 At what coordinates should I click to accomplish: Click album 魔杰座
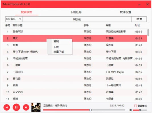tap(110, 45)
